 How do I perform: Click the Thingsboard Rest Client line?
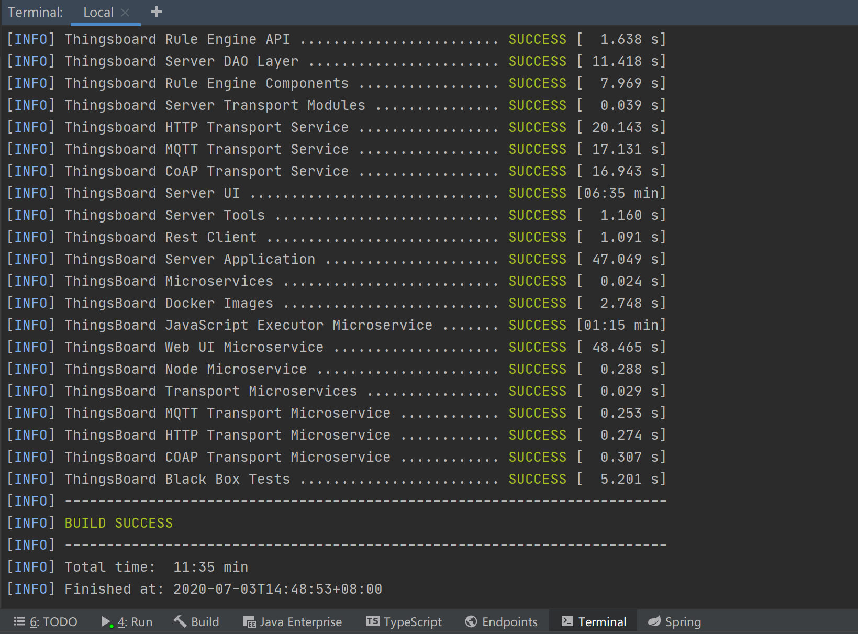[336, 237]
